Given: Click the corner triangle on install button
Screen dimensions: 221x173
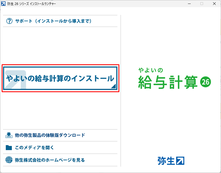Looking at the screenshot, I should pos(113,87).
